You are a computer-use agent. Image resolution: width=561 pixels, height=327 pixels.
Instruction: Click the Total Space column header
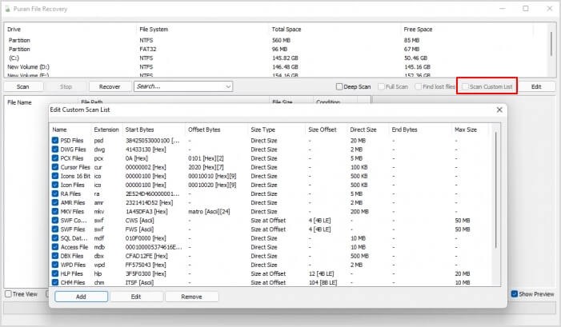[x=287, y=30]
